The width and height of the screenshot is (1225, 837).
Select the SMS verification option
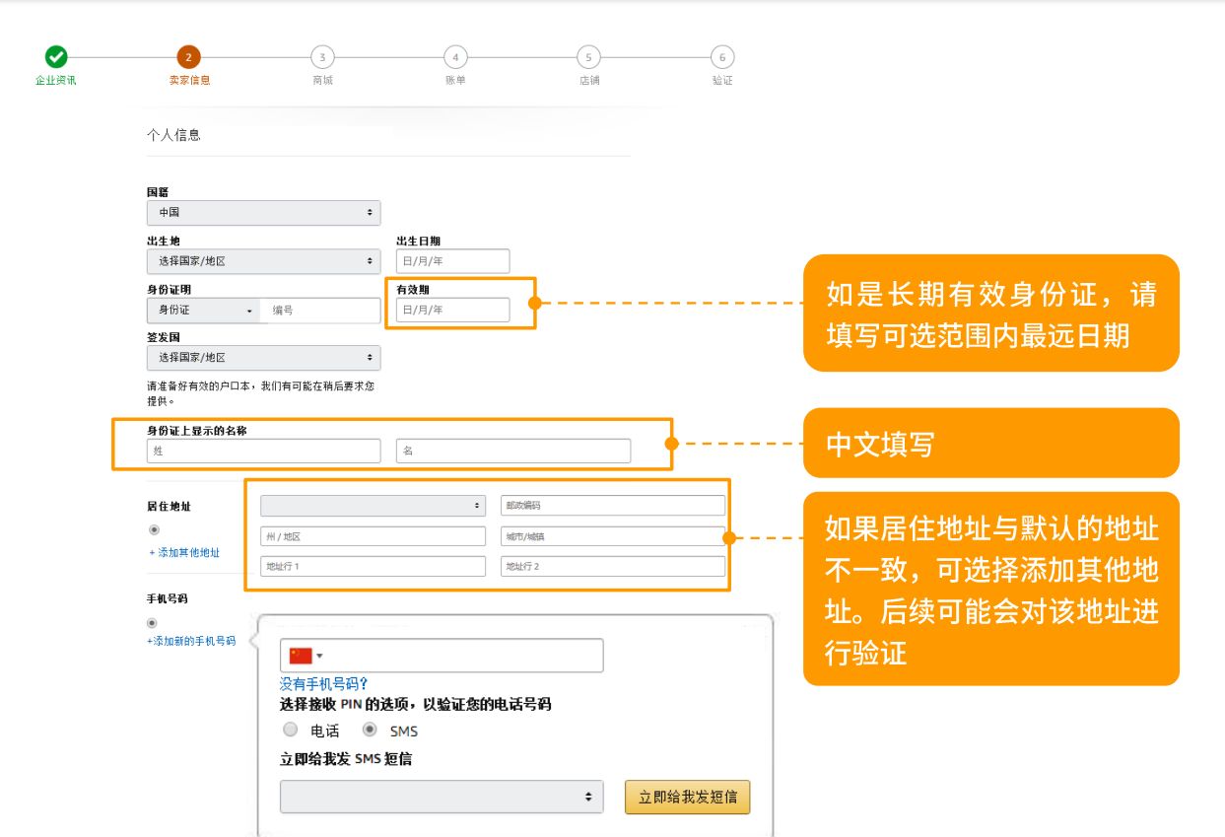372,730
